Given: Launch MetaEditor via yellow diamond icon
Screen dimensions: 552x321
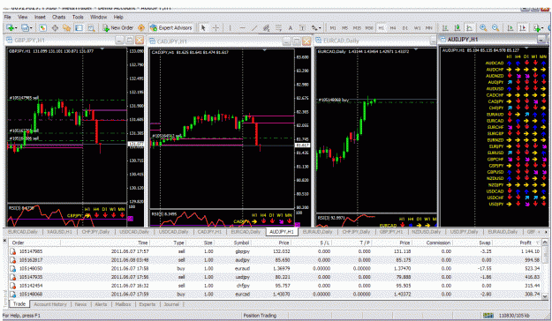Looking at the screenshot, I should pyautogui.click(x=141, y=27).
